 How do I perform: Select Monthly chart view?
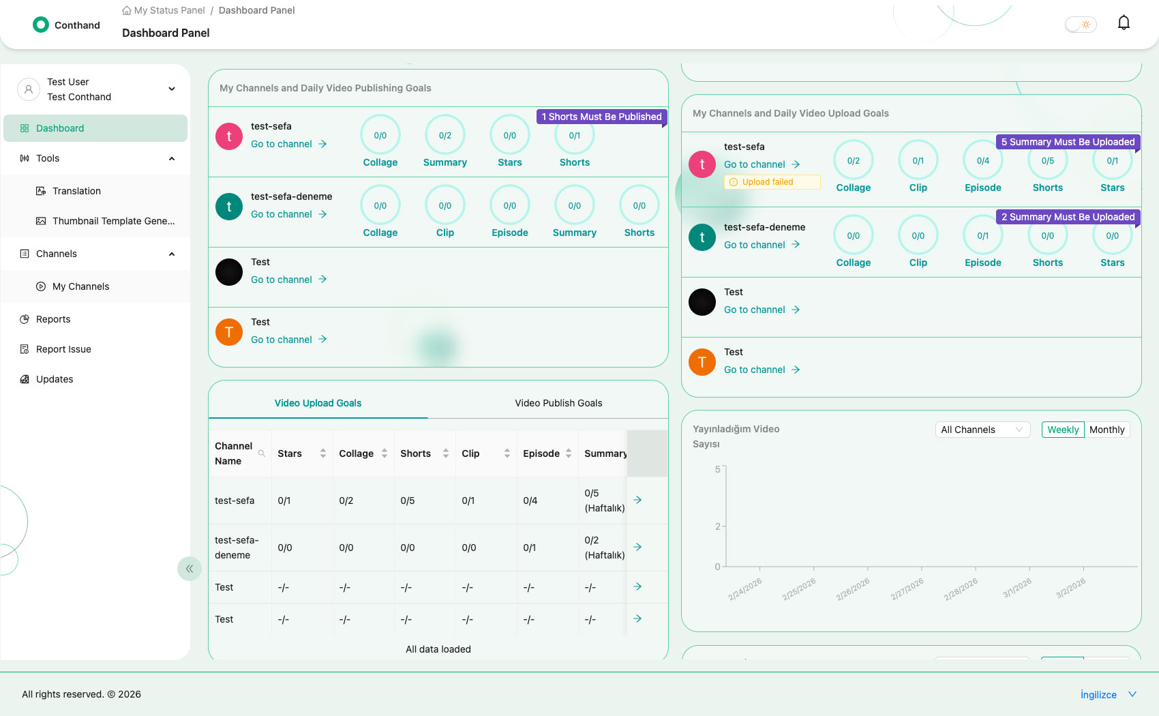[1107, 430]
